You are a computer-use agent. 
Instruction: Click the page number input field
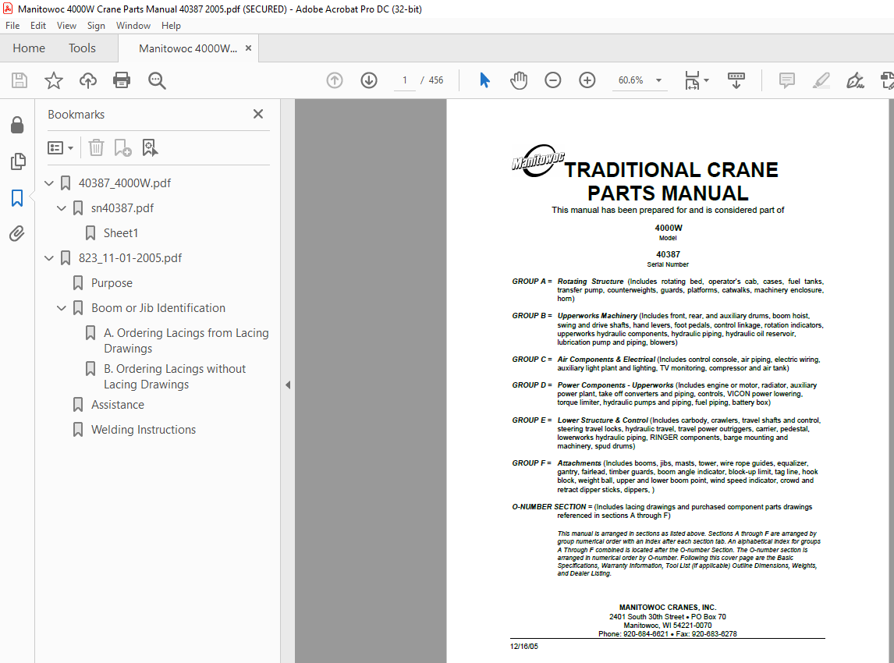coord(405,80)
